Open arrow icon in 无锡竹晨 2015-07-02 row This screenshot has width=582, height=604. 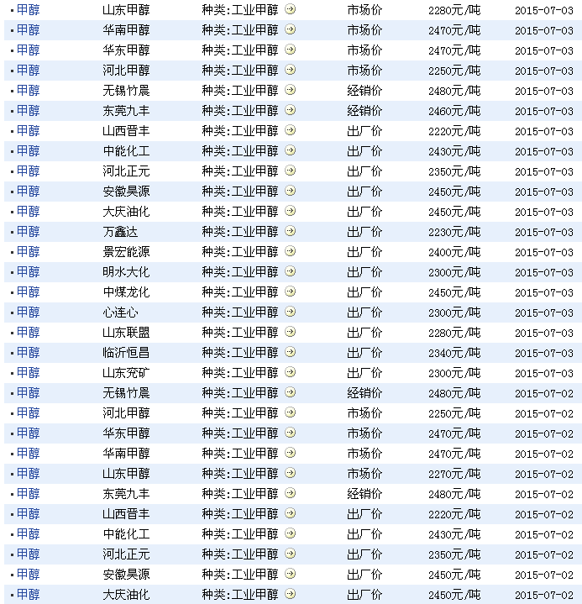(290, 392)
